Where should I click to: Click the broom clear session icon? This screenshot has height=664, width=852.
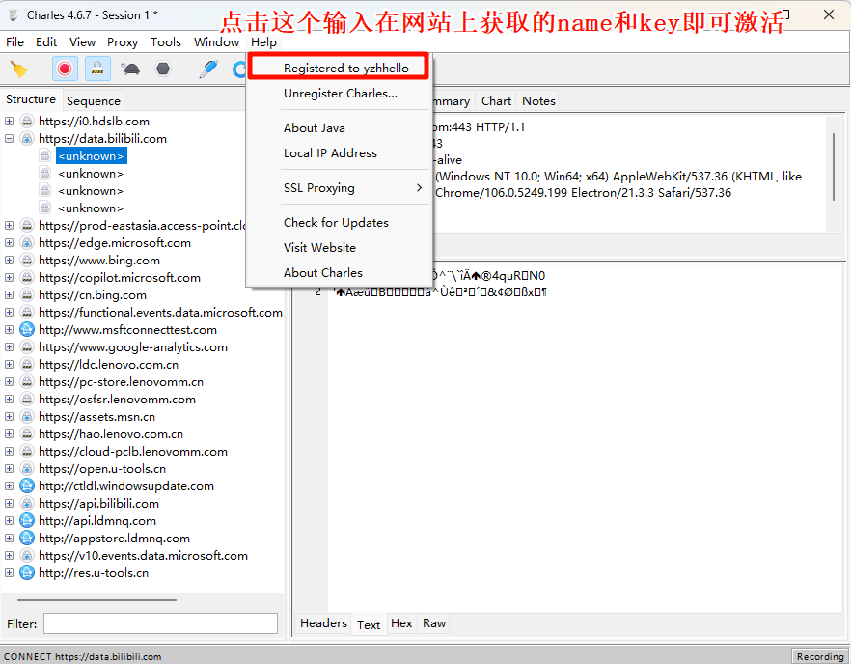point(18,69)
